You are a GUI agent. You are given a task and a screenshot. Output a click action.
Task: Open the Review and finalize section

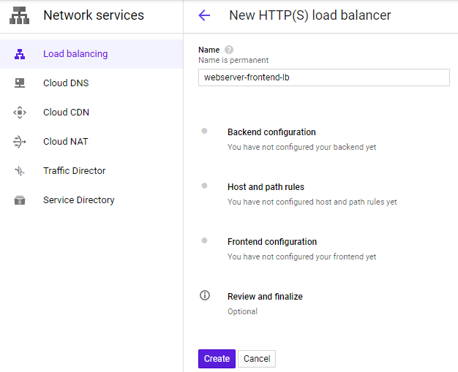[x=265, y=297]
